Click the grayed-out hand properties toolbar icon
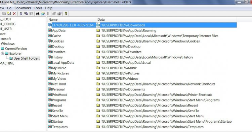The image size is (252, 132). pyautogui.click(x=54, y=14)
